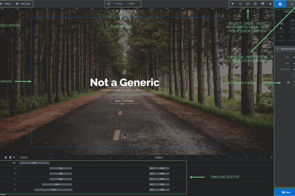The height and width of the screenshot is (196, 295).
Task: Activate the Select arrow tool
Action: click(x=233, y=4)
